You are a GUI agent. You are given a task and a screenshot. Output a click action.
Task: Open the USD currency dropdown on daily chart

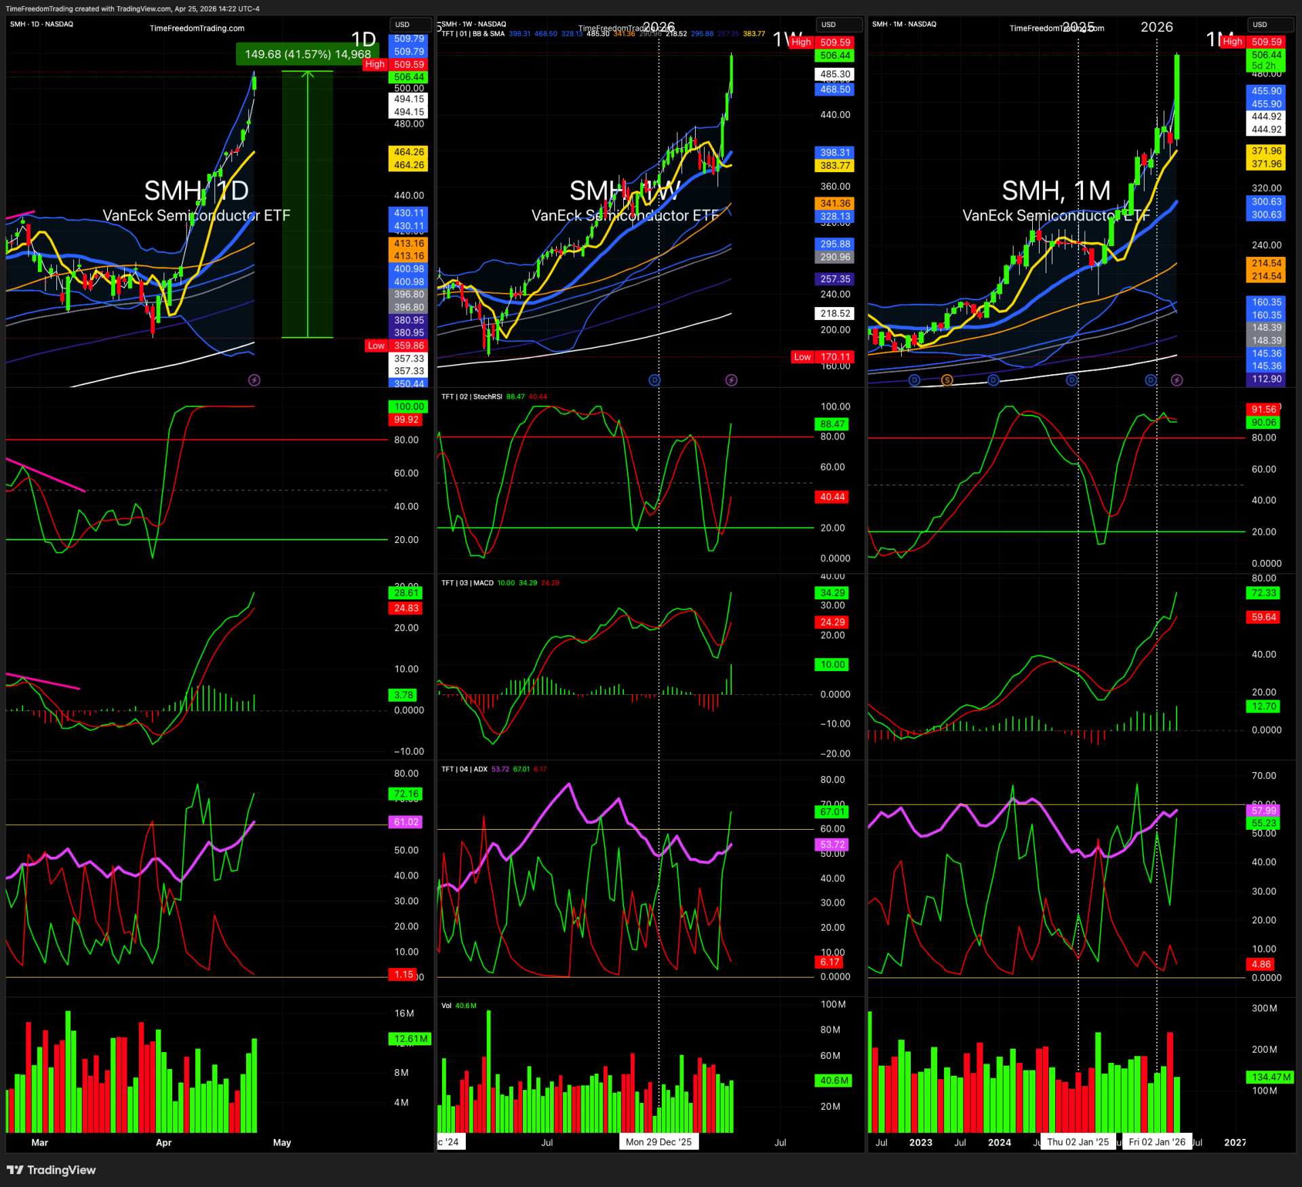(410, 24)
